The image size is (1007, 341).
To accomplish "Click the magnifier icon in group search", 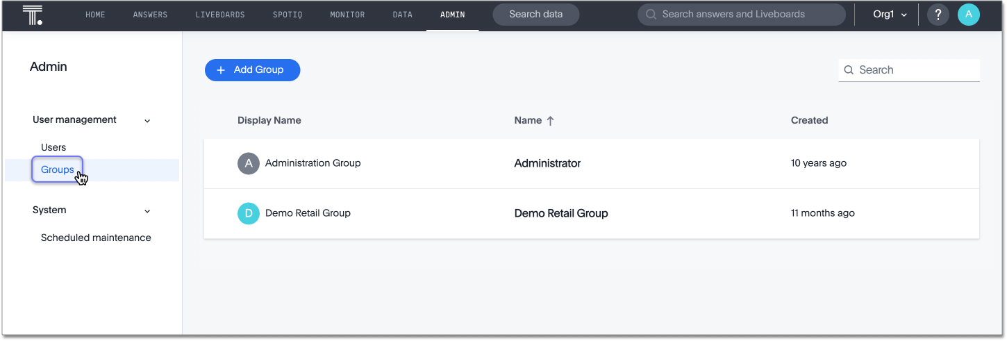I will [849, 70].
